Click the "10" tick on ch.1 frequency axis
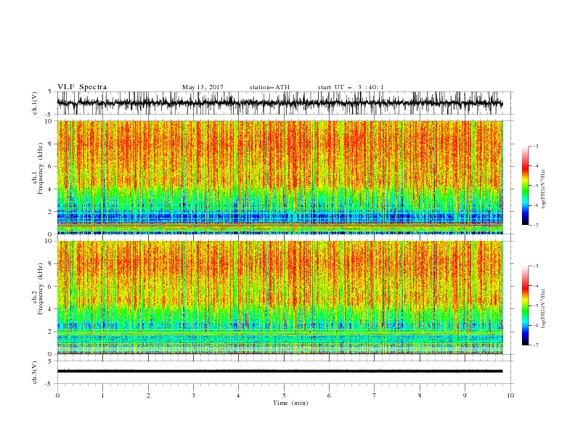 tap(49, 121)
